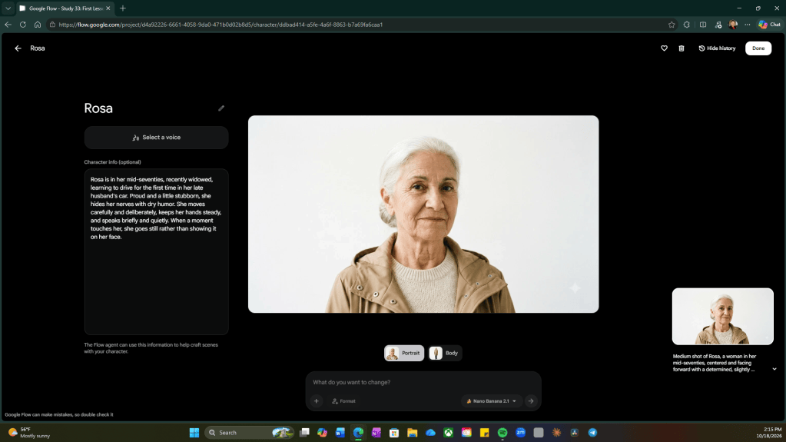Switch to the Body view
Screen dimensions: 786x442
click(x=445, y=353)
